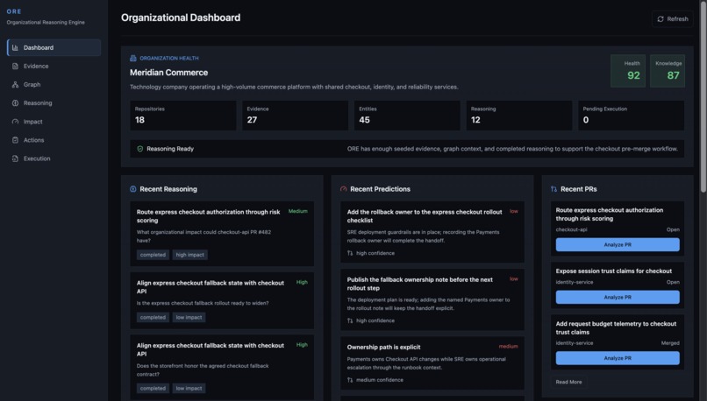The height and width of the screenshot is (401, 707).
Task: Click the Medium label on Route express reasoning
Action: point(297,211)
